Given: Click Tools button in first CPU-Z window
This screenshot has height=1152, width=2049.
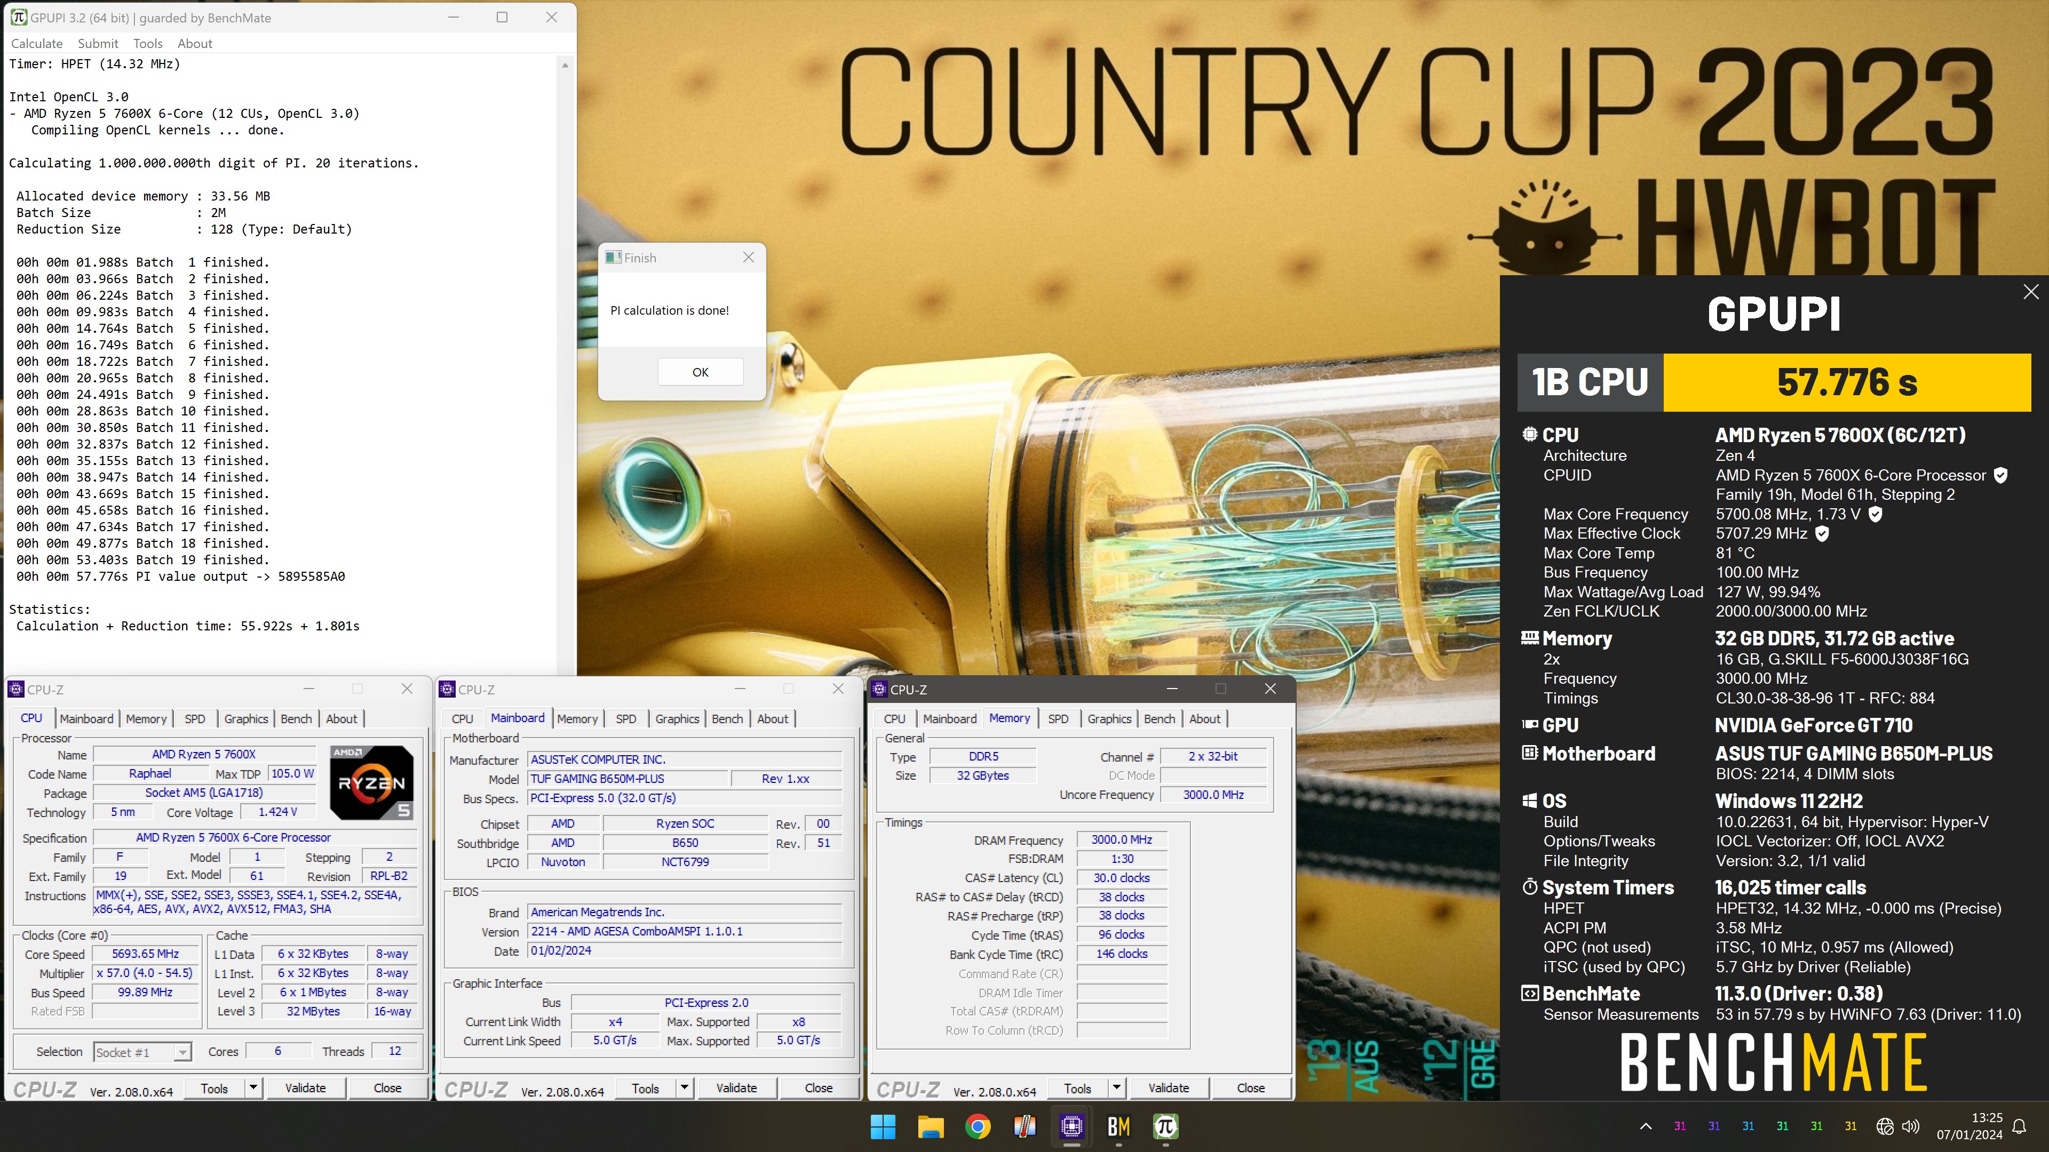Looking at the screenshot, I should pos(214,1087).
